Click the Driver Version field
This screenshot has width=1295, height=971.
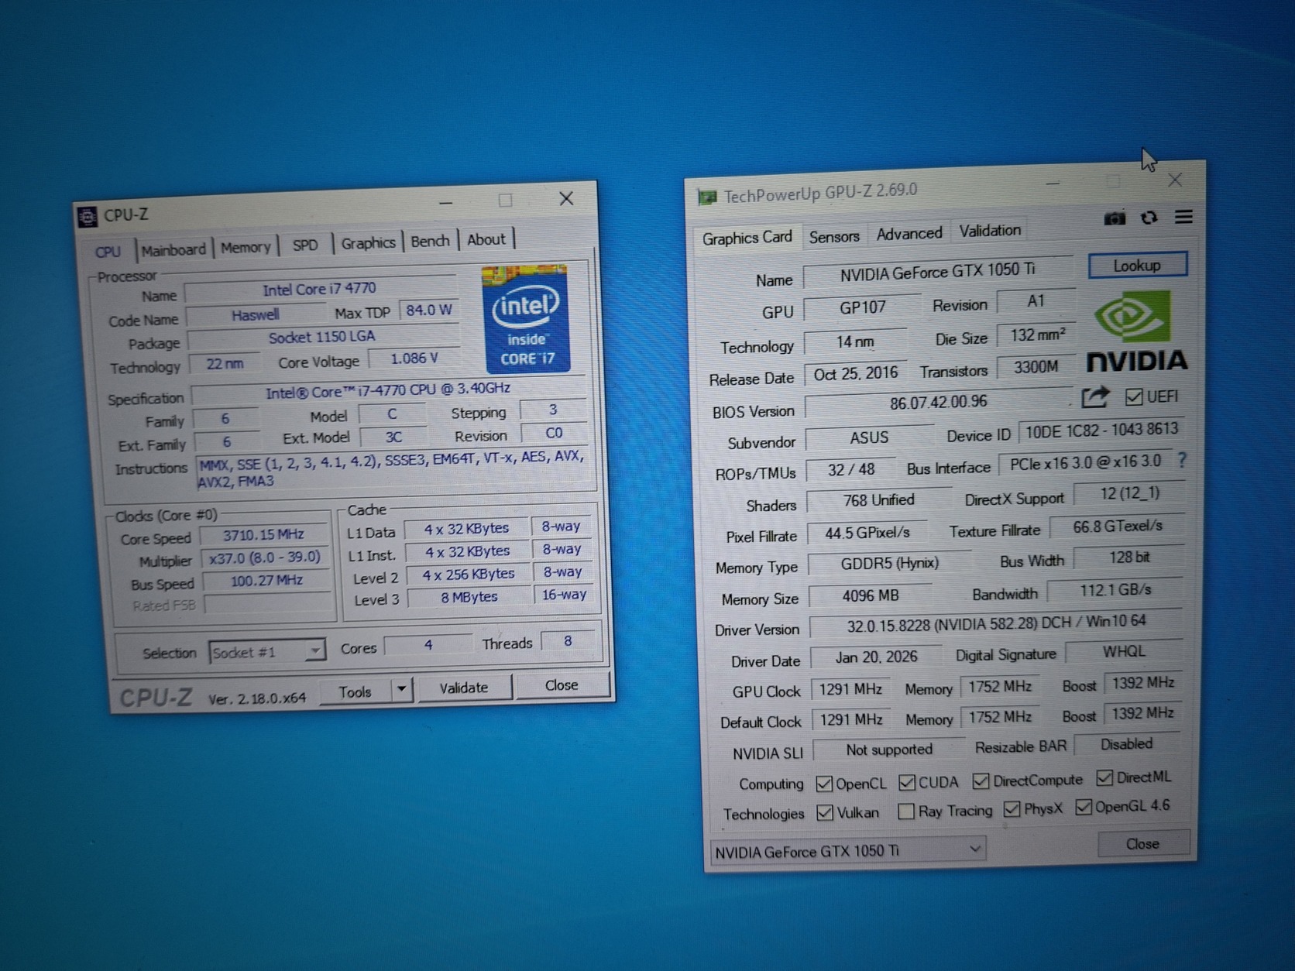point(996,623)
